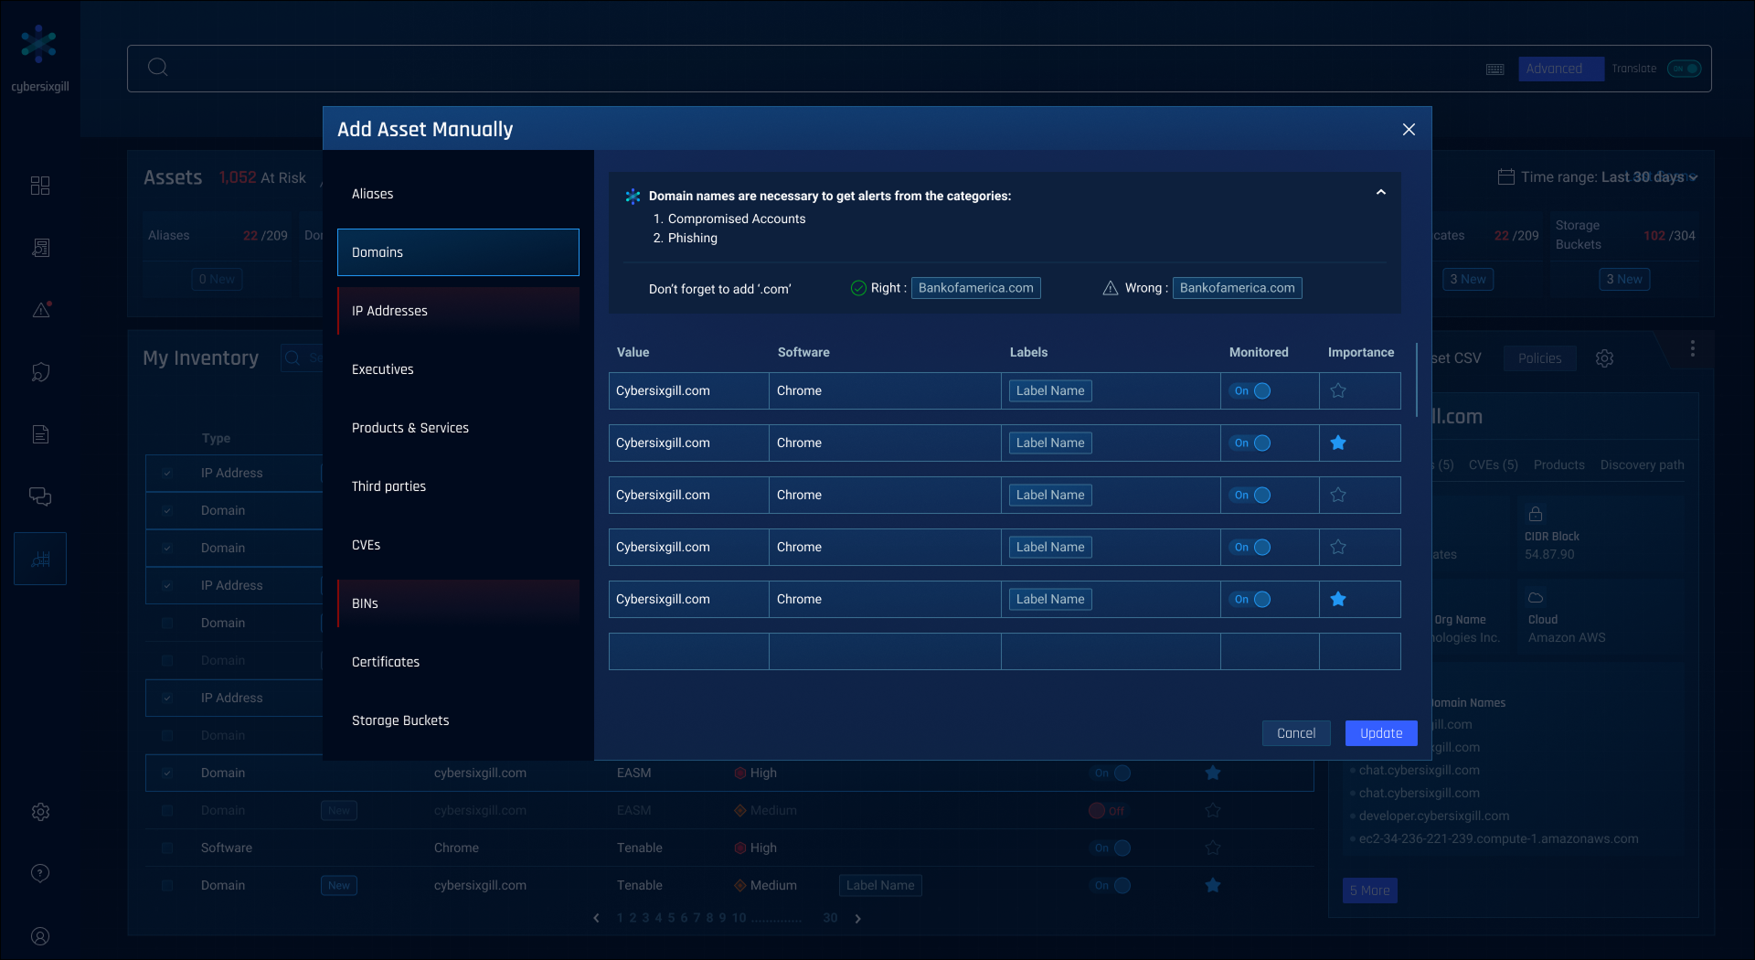1755x960 pixels.
Task: Open the alerts triangle icon in sidebar
Action: click(40, 310)
